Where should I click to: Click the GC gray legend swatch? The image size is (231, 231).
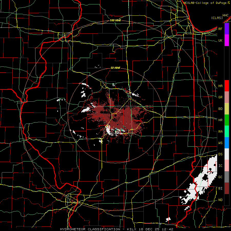[227, 177]
